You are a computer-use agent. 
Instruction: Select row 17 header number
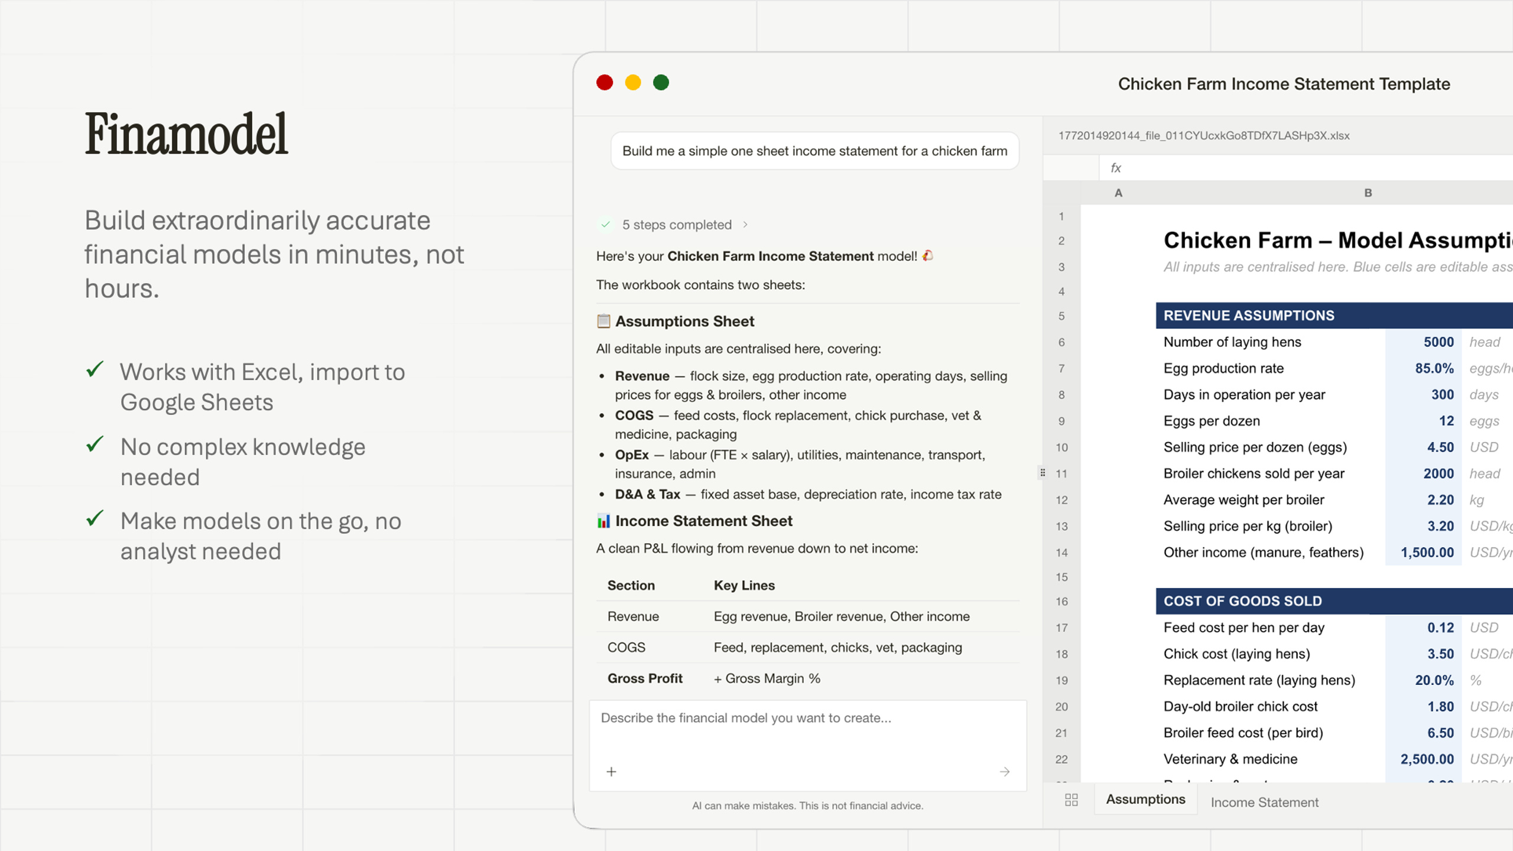[1062, 628]
